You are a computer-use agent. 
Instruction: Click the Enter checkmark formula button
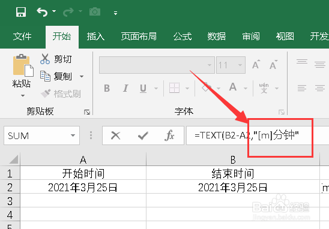(143, 135)
